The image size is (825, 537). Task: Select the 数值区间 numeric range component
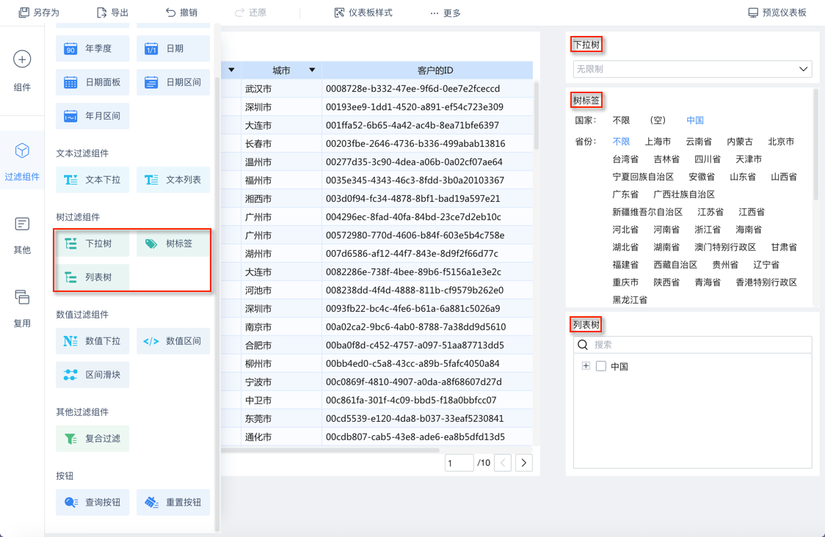[172, 341]
